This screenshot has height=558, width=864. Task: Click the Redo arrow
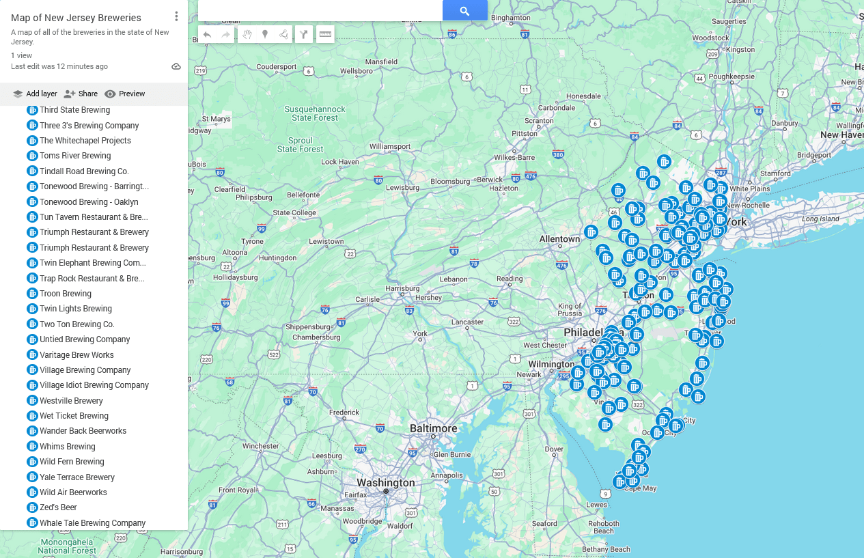click(x=225, y=34)
